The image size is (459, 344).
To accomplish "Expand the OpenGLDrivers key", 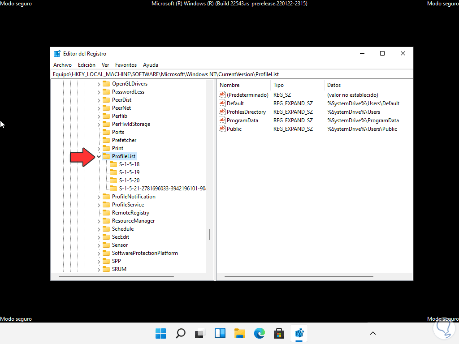I will click(99, 84).
